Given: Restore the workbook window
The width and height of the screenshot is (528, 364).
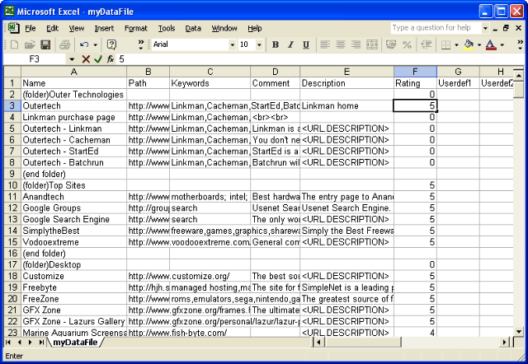Looking at the screenshot, I should 506,28.
